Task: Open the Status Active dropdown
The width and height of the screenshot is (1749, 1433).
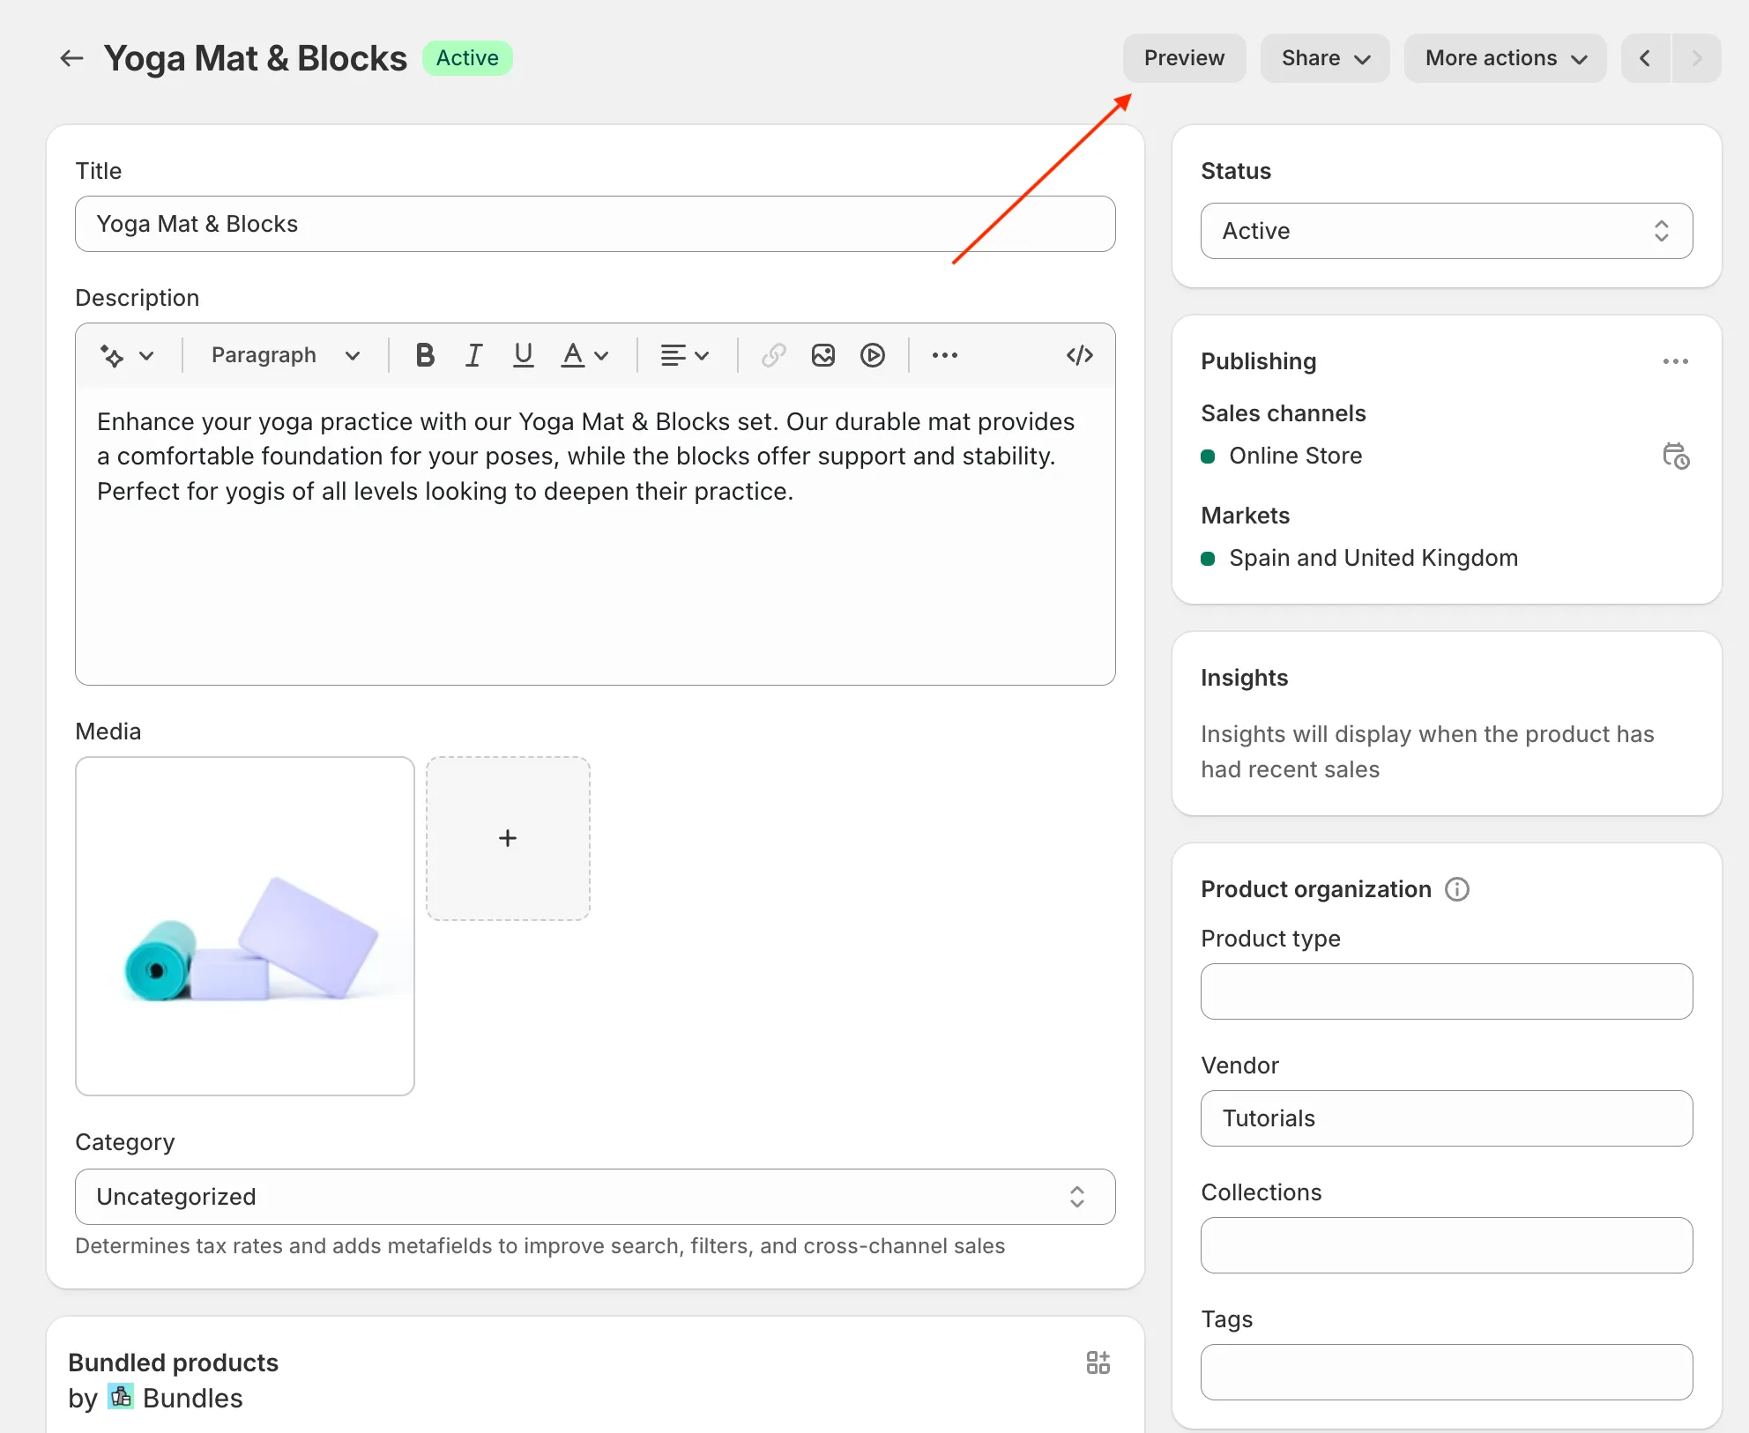Action: click(x=1446, y=231)
